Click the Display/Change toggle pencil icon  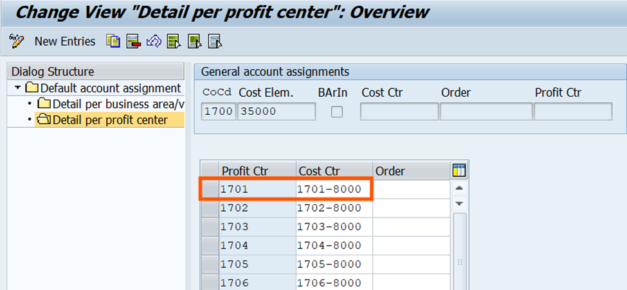(17, 42)
